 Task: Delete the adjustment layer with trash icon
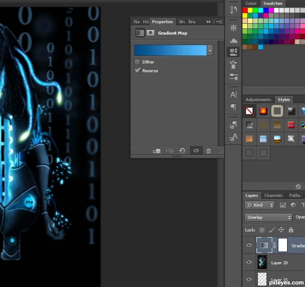[208, 151]
